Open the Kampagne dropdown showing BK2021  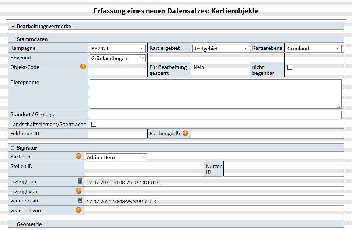click(118, 48)
